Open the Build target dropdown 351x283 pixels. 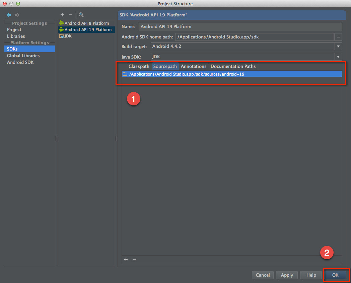pos(338,46)
